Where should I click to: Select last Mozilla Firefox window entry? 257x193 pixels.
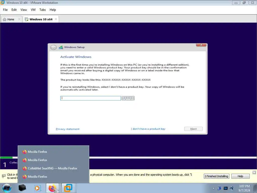point(53,177)
